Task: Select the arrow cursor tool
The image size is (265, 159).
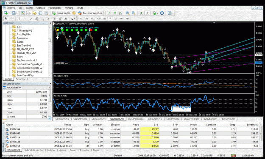Action: (6, 19)
